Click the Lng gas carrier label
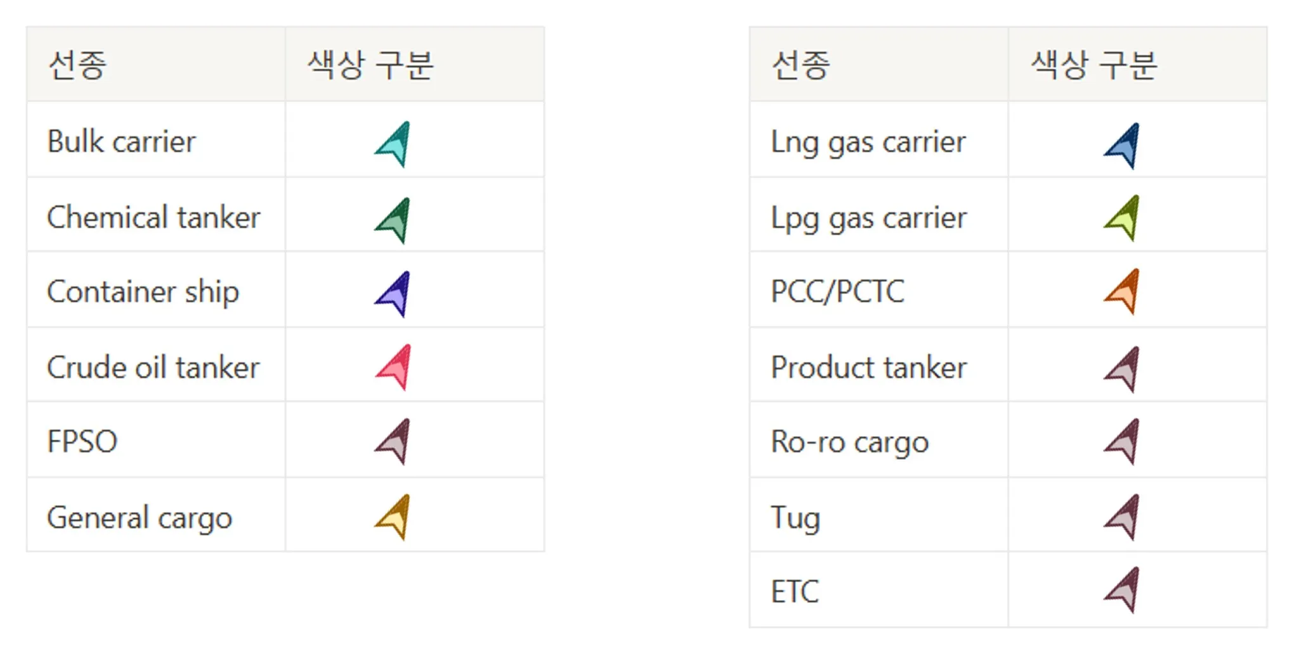 (x=868, y=143)
